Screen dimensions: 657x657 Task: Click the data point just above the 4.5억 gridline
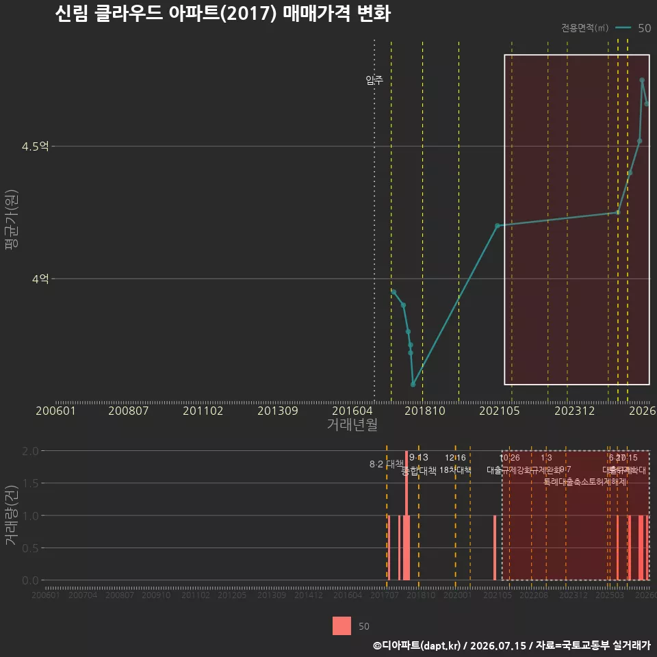point(639,141)
